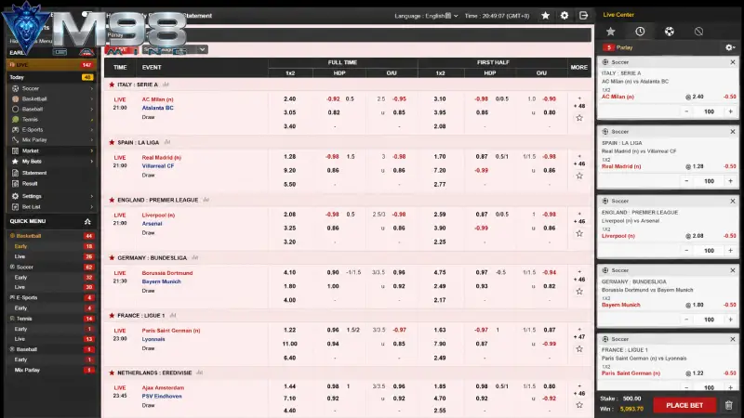
Task: Favorite the Dortmund vs Bayern Munich match
Action: 579,292
